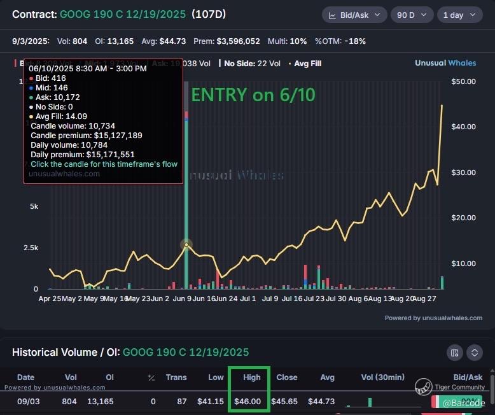Click the GOOG 190 C contract link in the header

point(123,15)
